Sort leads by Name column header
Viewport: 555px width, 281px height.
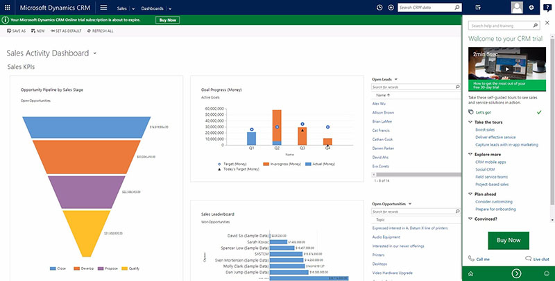click(383, 95)
